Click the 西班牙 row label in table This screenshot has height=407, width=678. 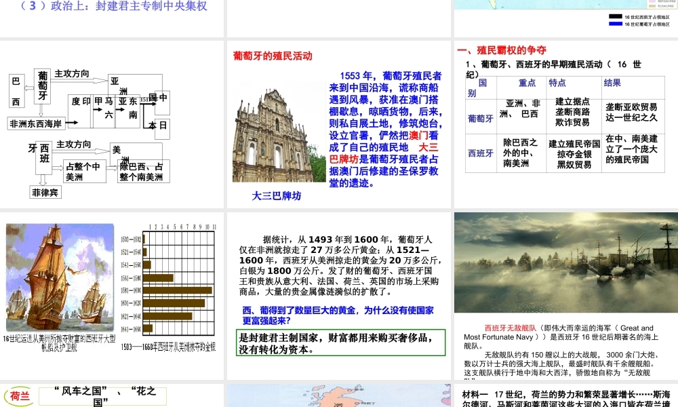click(481, 153)
